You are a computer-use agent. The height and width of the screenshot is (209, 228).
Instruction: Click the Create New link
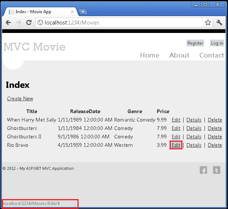pos(20,98)
